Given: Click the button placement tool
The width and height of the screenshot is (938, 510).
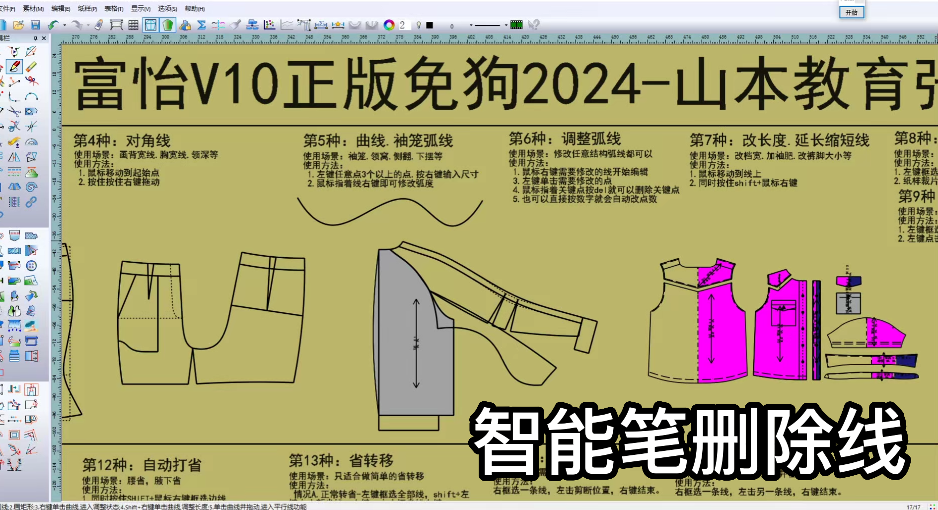Looking at the screenshot, I should 31,266.
